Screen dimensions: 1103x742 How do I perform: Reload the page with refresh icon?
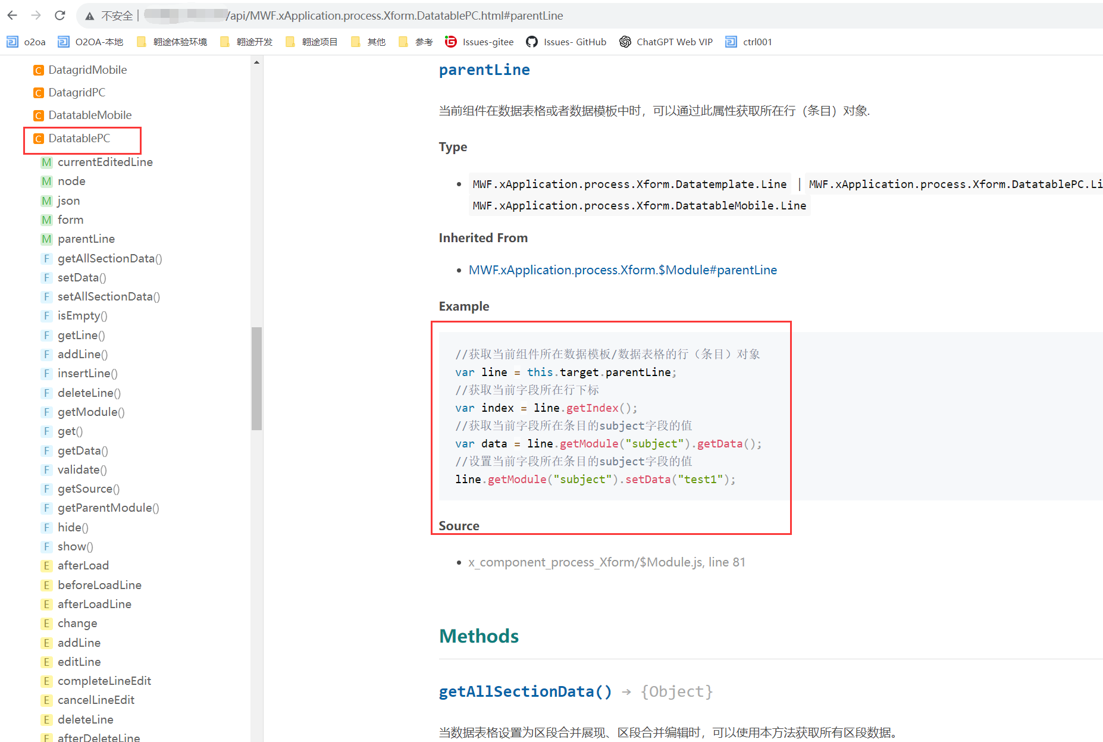tap(59, 15)
